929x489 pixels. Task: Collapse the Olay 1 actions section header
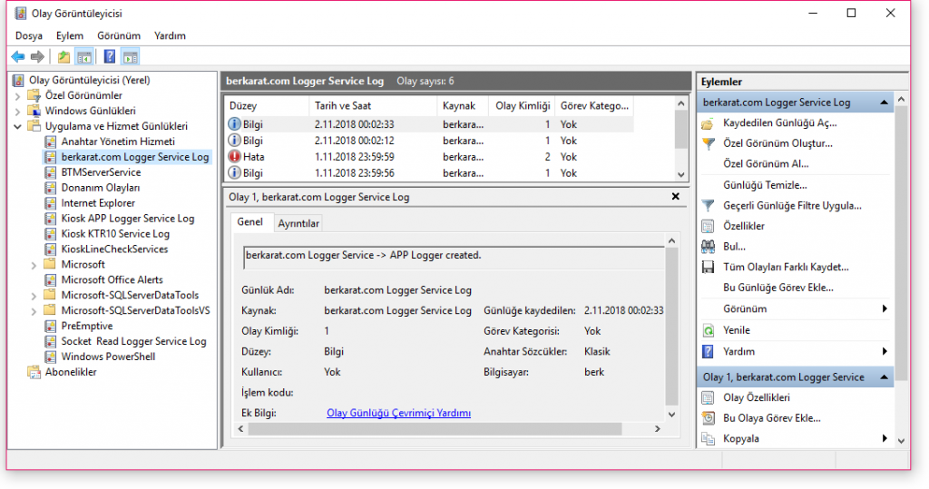tap(884, 377)
